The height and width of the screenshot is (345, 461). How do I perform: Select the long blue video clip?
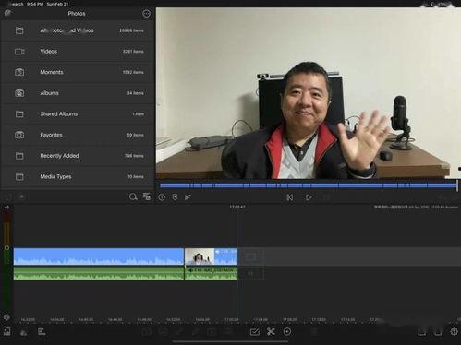point(99,256)
